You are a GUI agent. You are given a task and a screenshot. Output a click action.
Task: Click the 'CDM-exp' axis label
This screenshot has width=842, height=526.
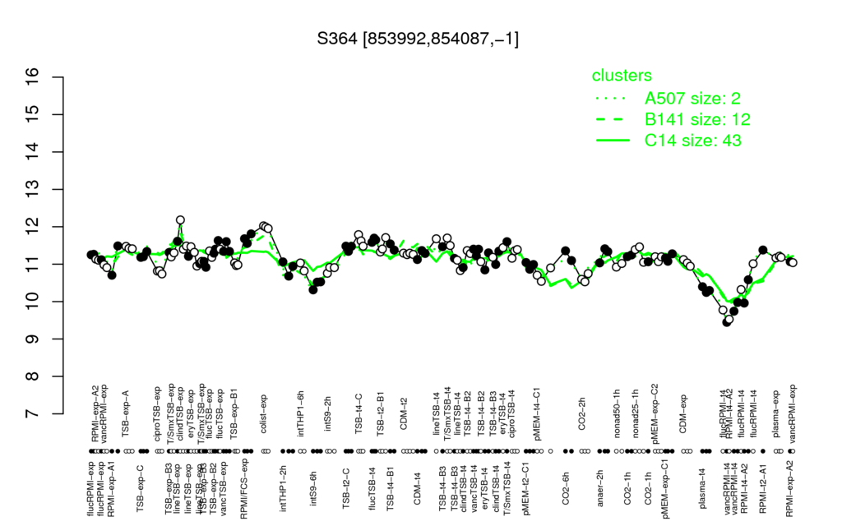pyautogui.click(x=683, y=415)
